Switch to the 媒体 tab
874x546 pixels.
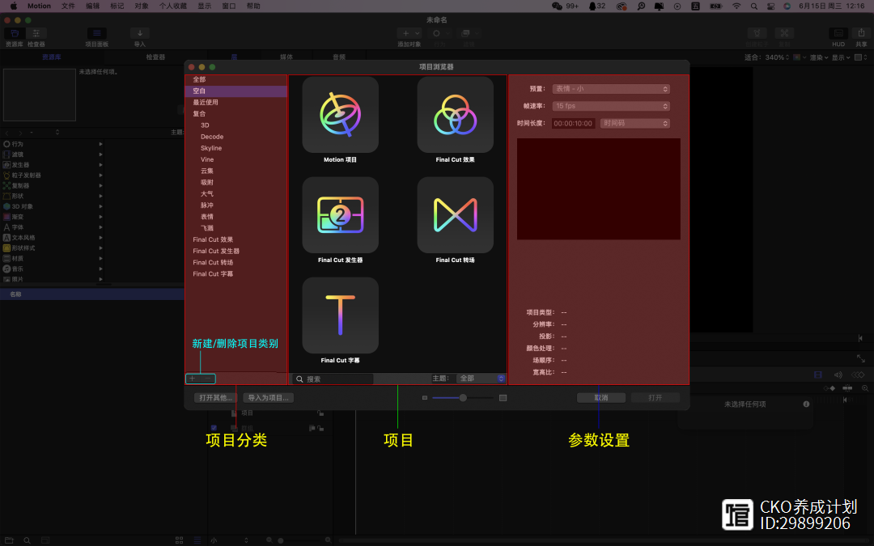coord(286,57)
